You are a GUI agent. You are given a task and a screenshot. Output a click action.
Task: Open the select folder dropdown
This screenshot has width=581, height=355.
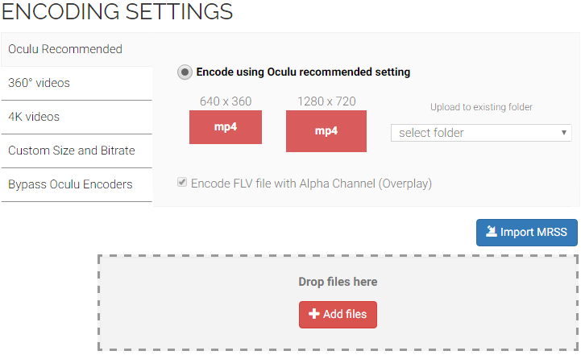[x=481, y=133]
